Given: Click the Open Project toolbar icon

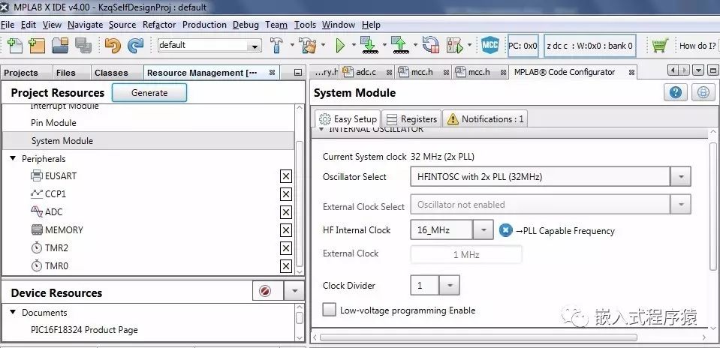Looking at the screenshot, I should coord(60,46).
